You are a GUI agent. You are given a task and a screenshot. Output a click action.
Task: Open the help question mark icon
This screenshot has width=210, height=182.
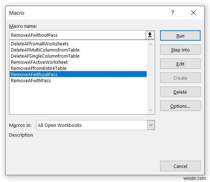pyautogui.click(x=173, y=13)
